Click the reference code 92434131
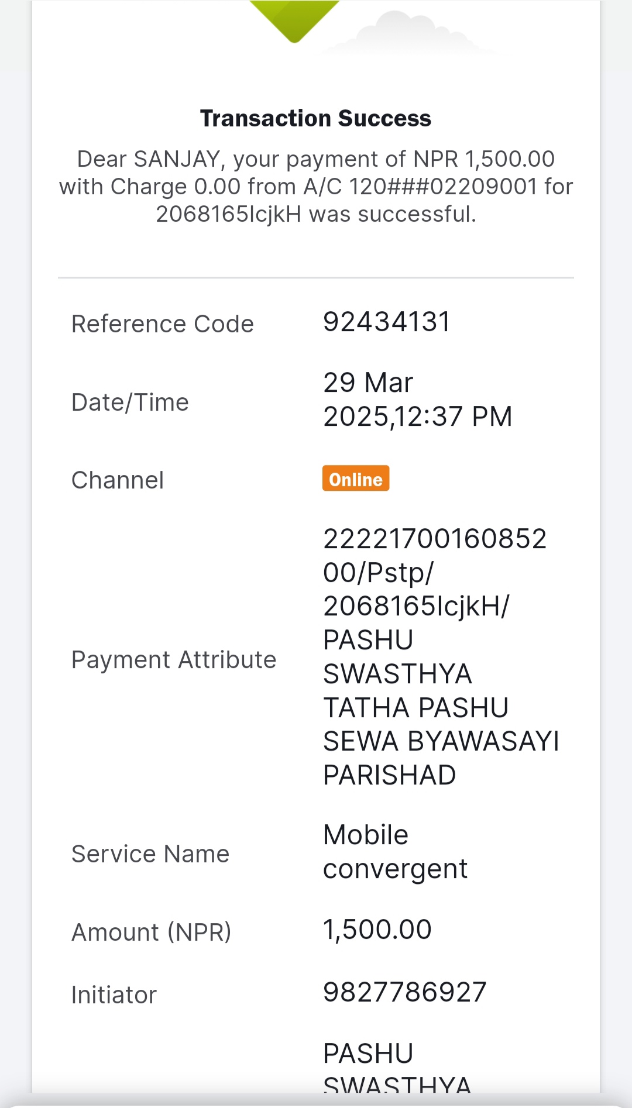 tap(387, 322)
